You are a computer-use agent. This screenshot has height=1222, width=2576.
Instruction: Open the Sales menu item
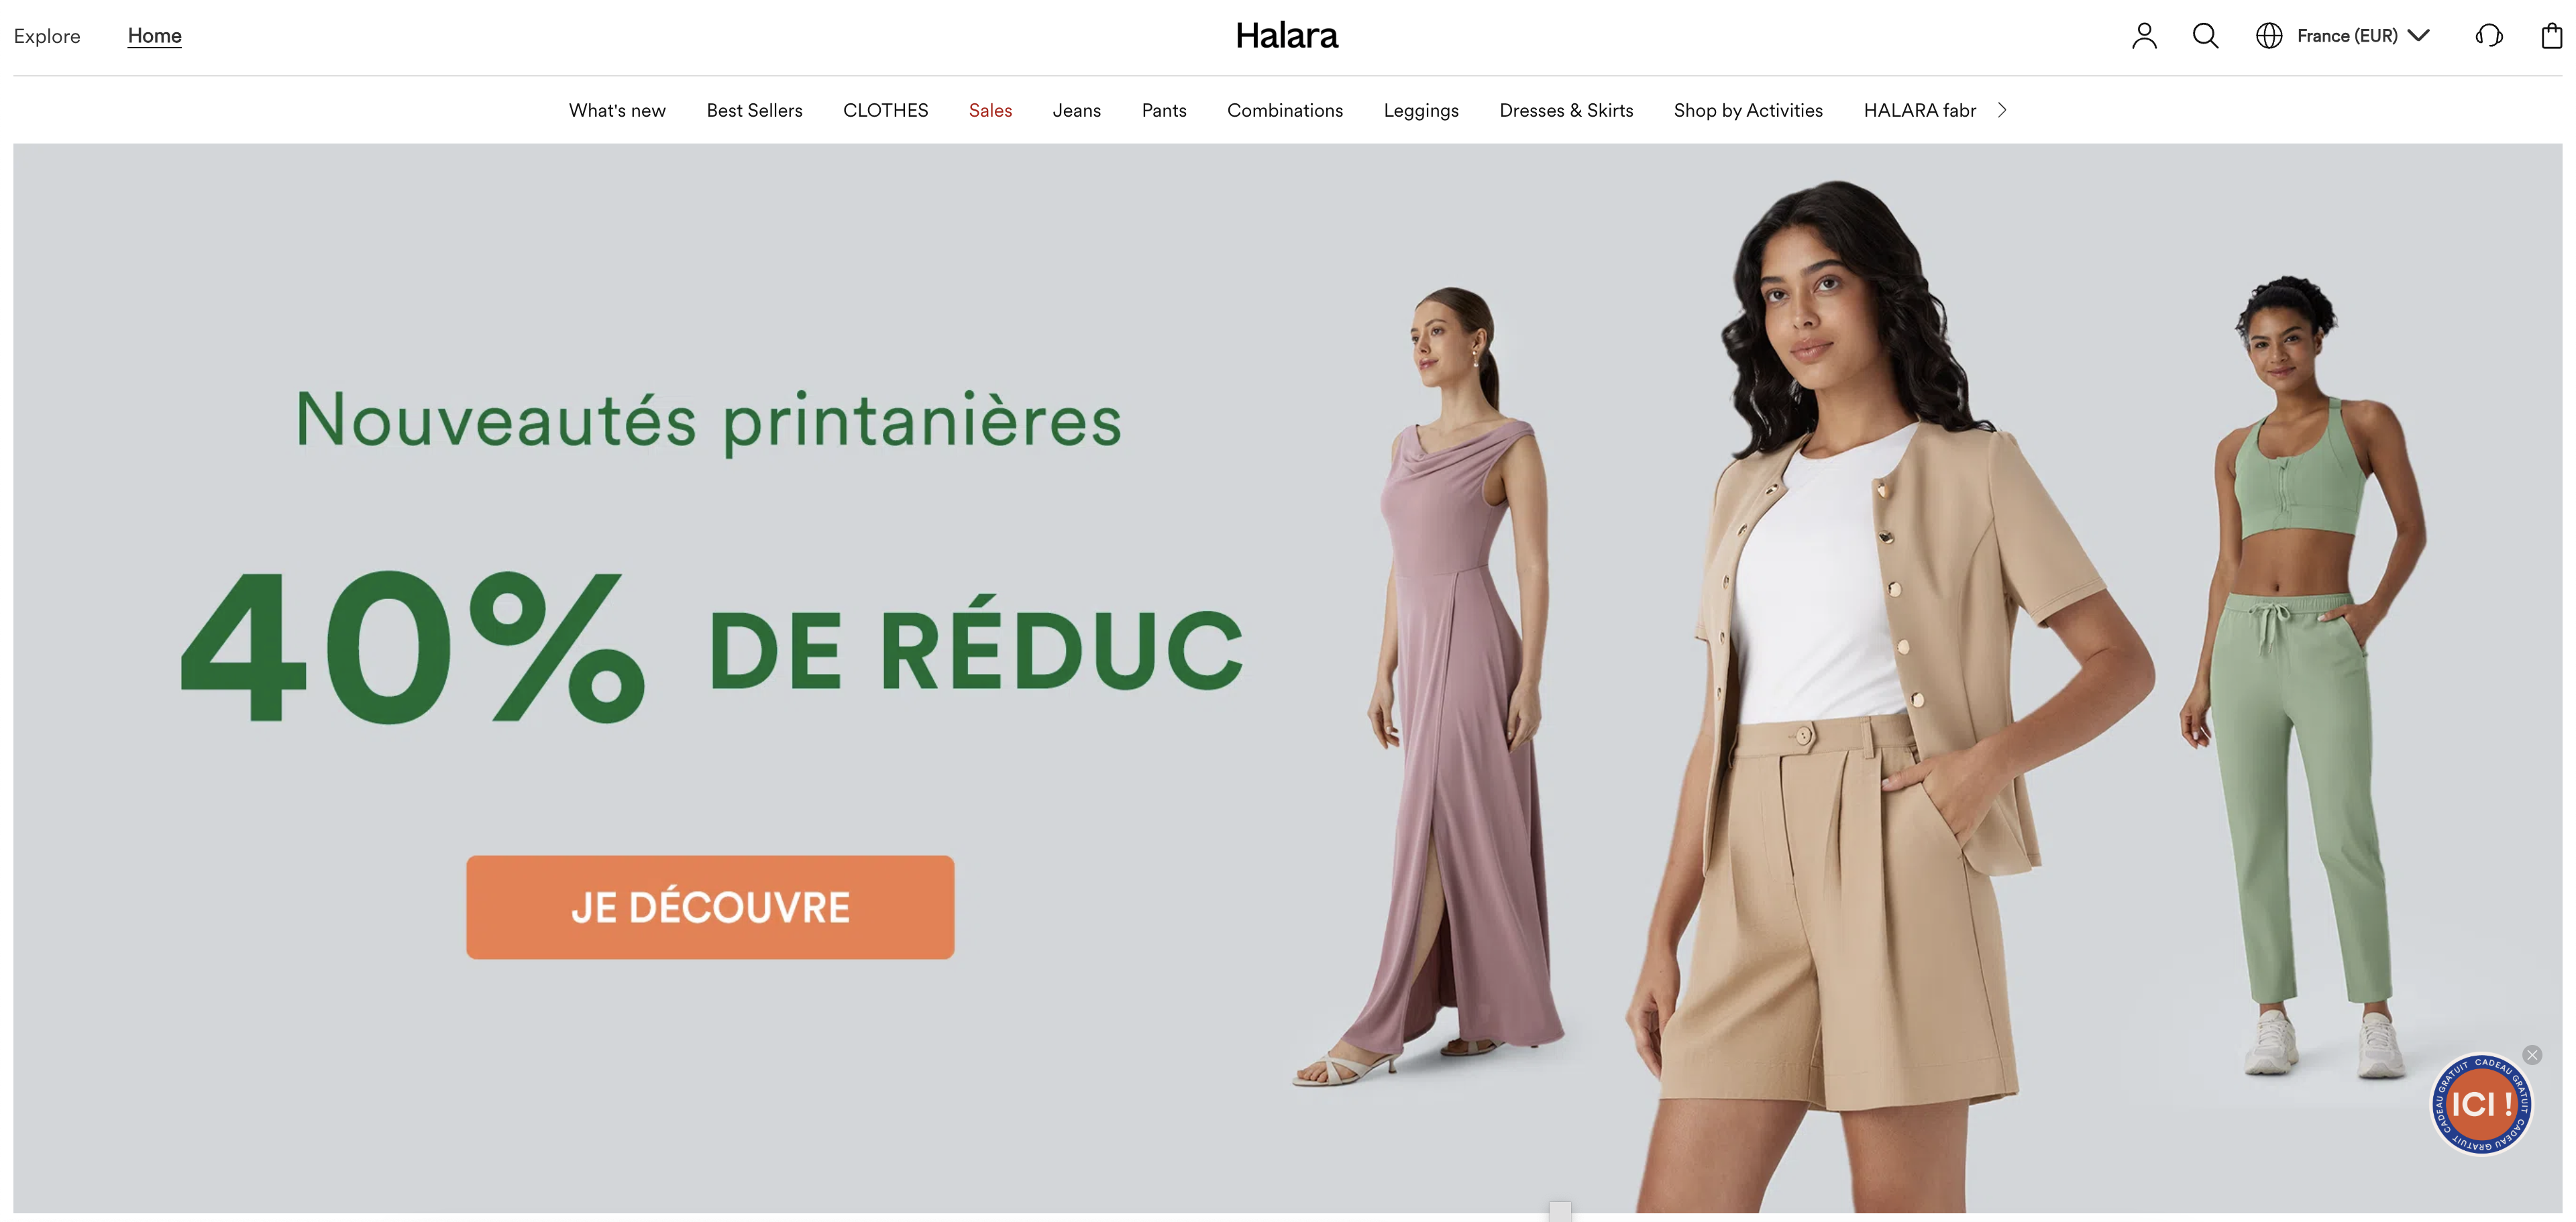pos(990,110)
